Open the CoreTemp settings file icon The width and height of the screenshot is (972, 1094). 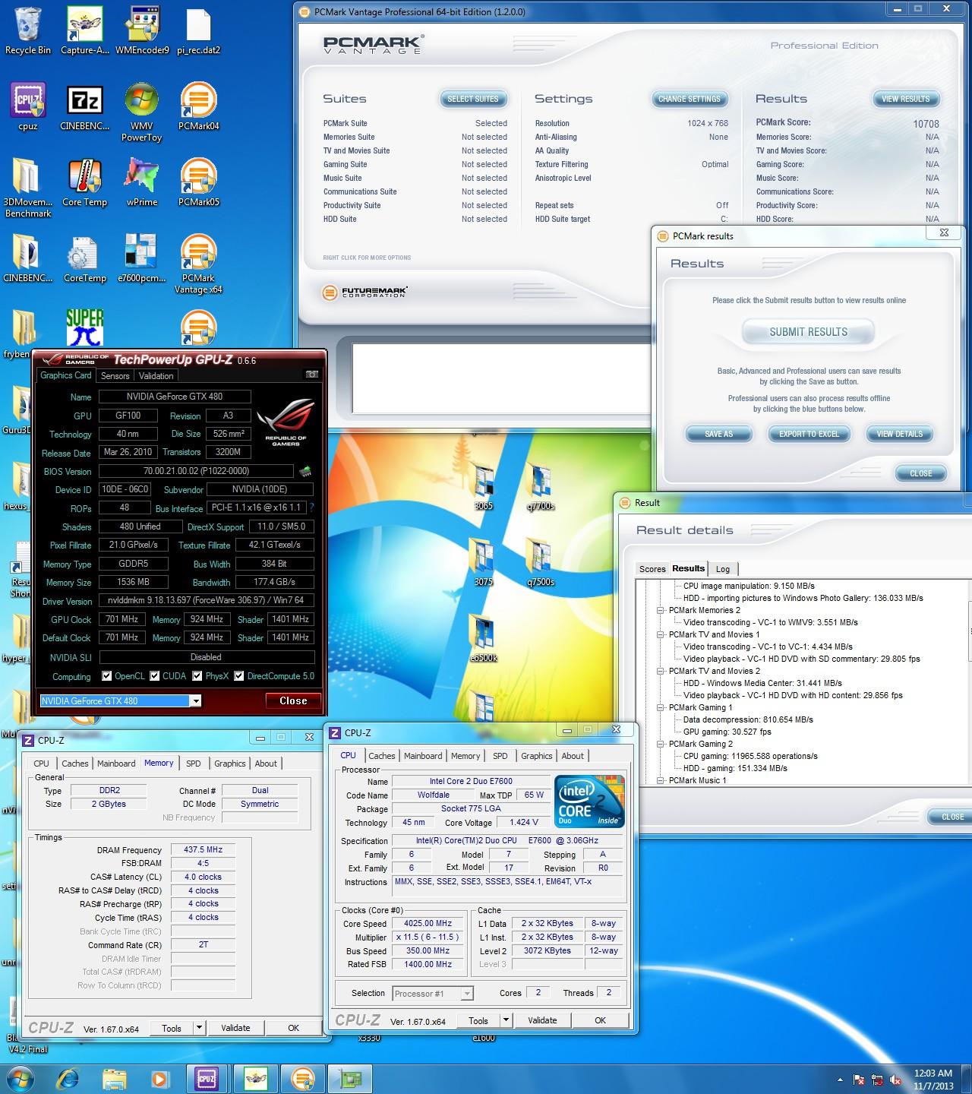tap(85, 258)
